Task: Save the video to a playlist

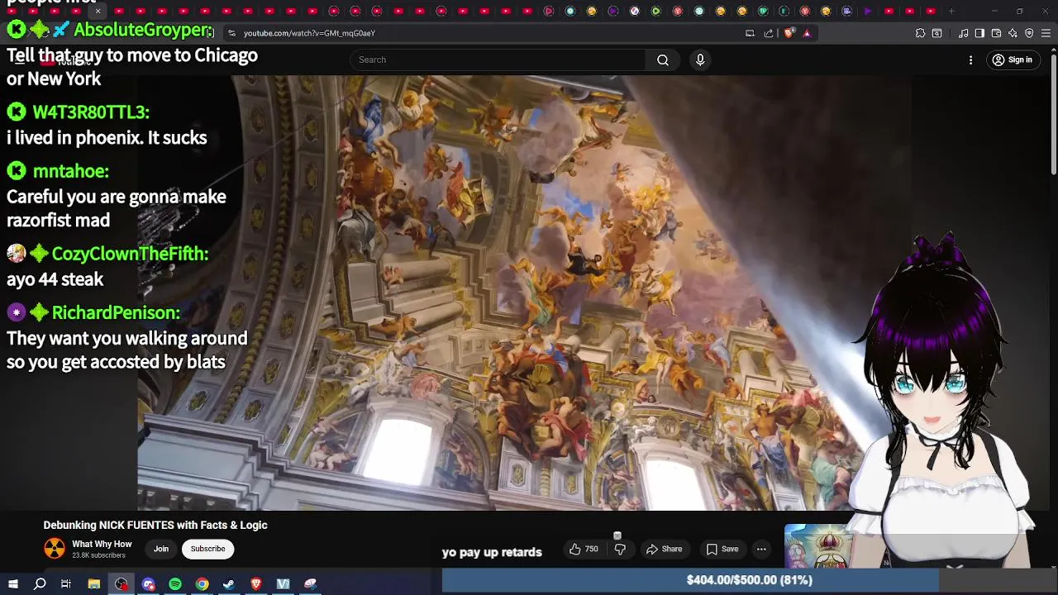Action: coord(722,549)
